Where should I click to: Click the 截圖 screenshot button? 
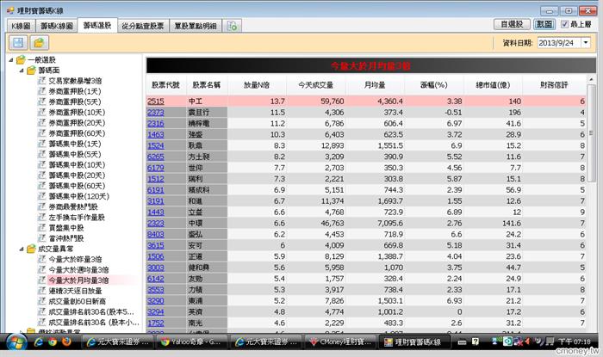544,24
